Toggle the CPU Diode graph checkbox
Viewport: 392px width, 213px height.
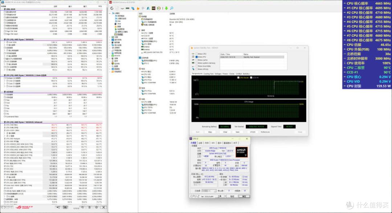pos(238,78)
